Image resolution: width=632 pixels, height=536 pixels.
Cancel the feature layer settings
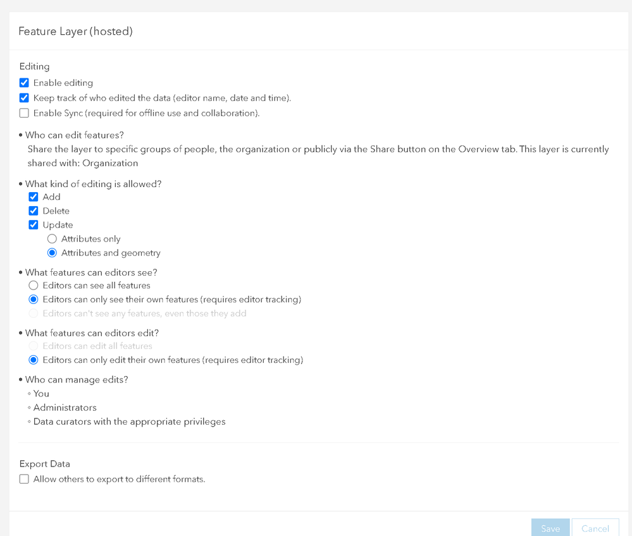[x=595, y=528]
